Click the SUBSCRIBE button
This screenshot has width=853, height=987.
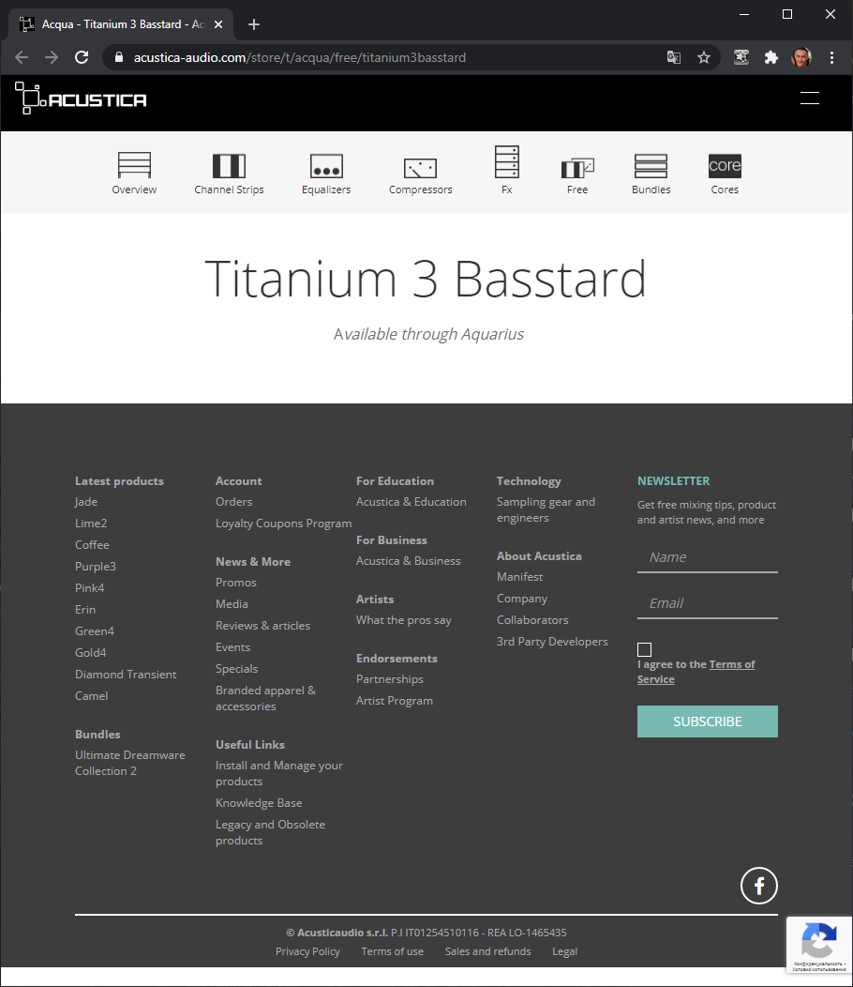point(707,721)
